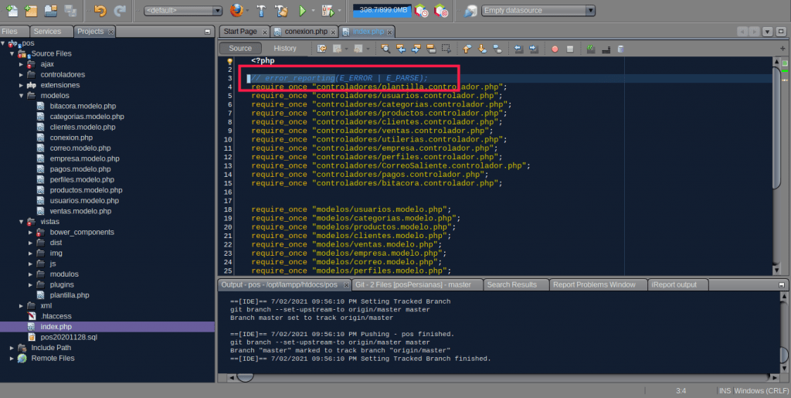Expand the controladores folder
The height and width of the screenshot is (398, 791).
click(x=22, y=74)
